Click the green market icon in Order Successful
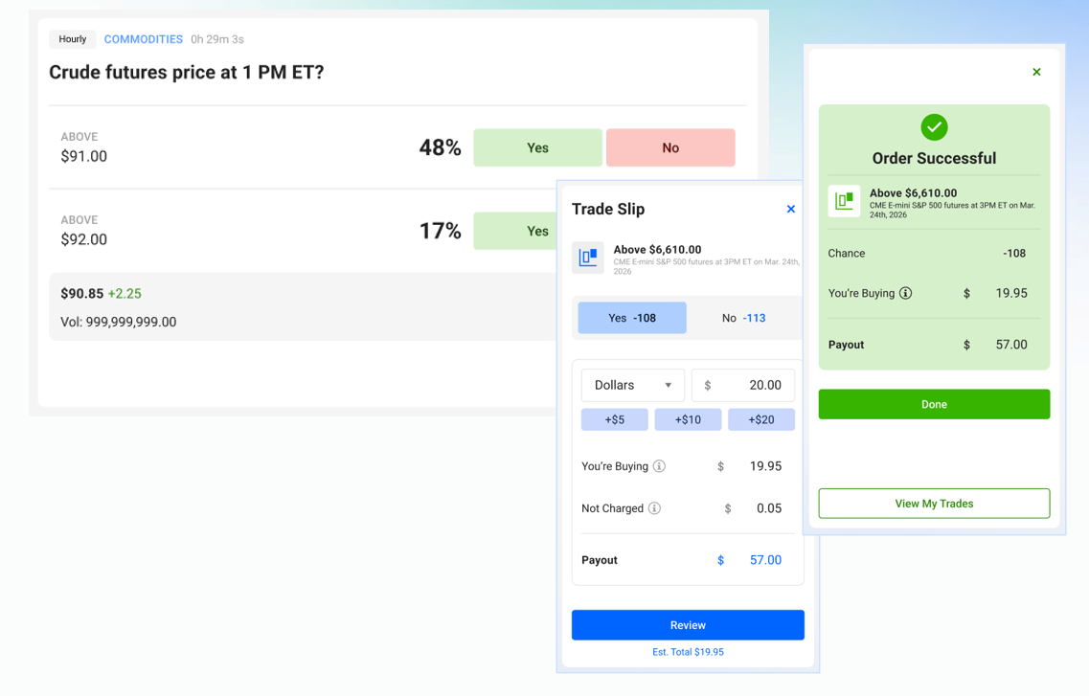Viewport: 1089px width, 696px height. [844, 201]
